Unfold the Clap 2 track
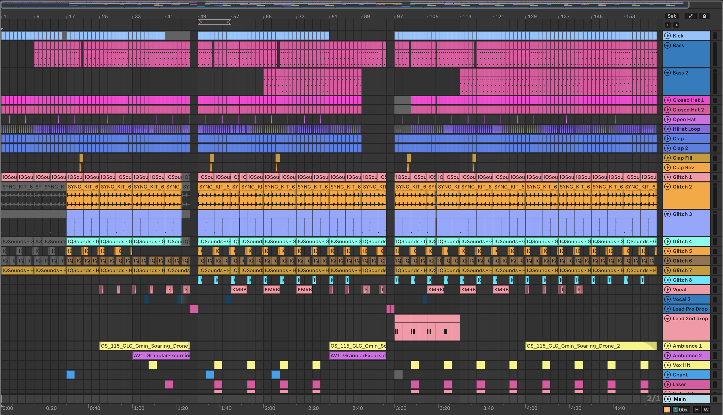Viewport: 723px width, 415px height. tap(667, 148)
